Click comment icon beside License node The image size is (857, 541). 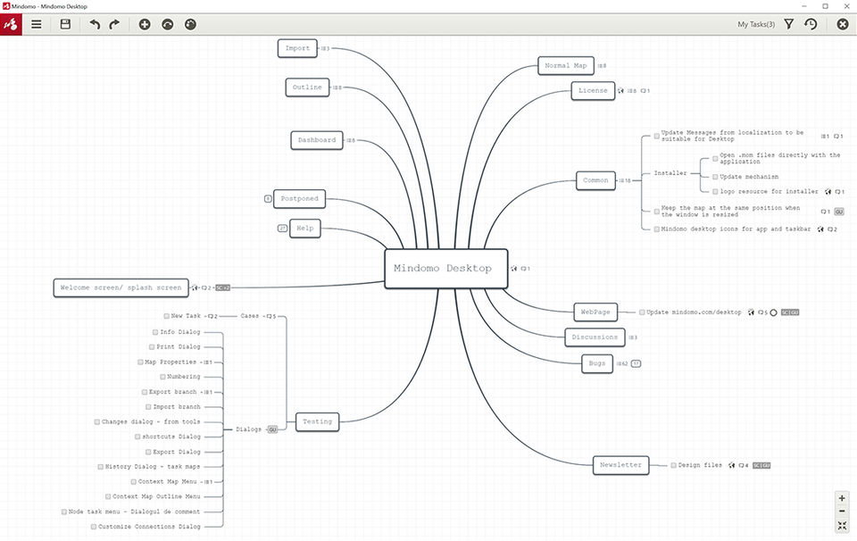click(x=645, y=91)
